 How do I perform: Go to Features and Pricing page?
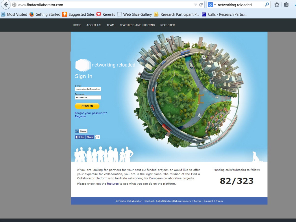point(137,25)
